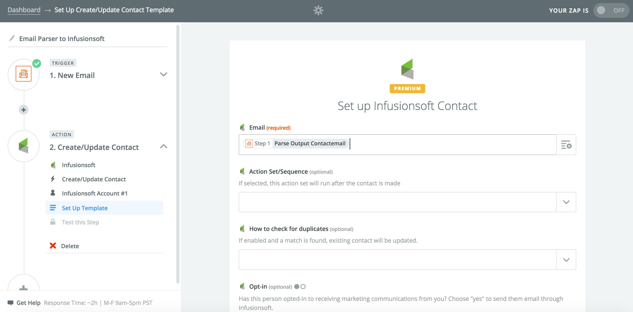
Task: Select the Set Up Template item
Action: click(85, 208)
